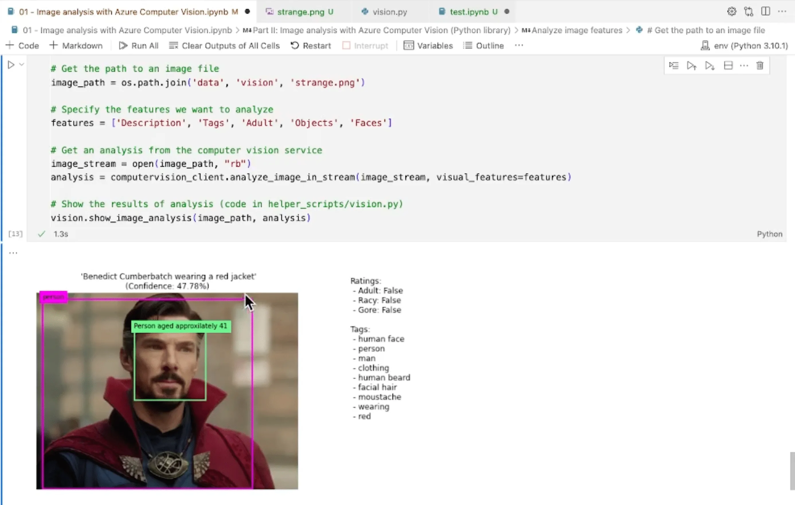Open cell output ellipsis menu
The height and width of the screenshot is (505, 795).
point(13,253)
